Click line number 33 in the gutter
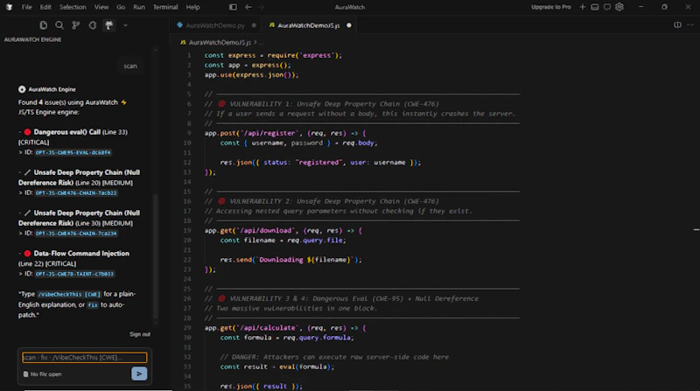This screenshot has width=700, height=391. (187, 367)
